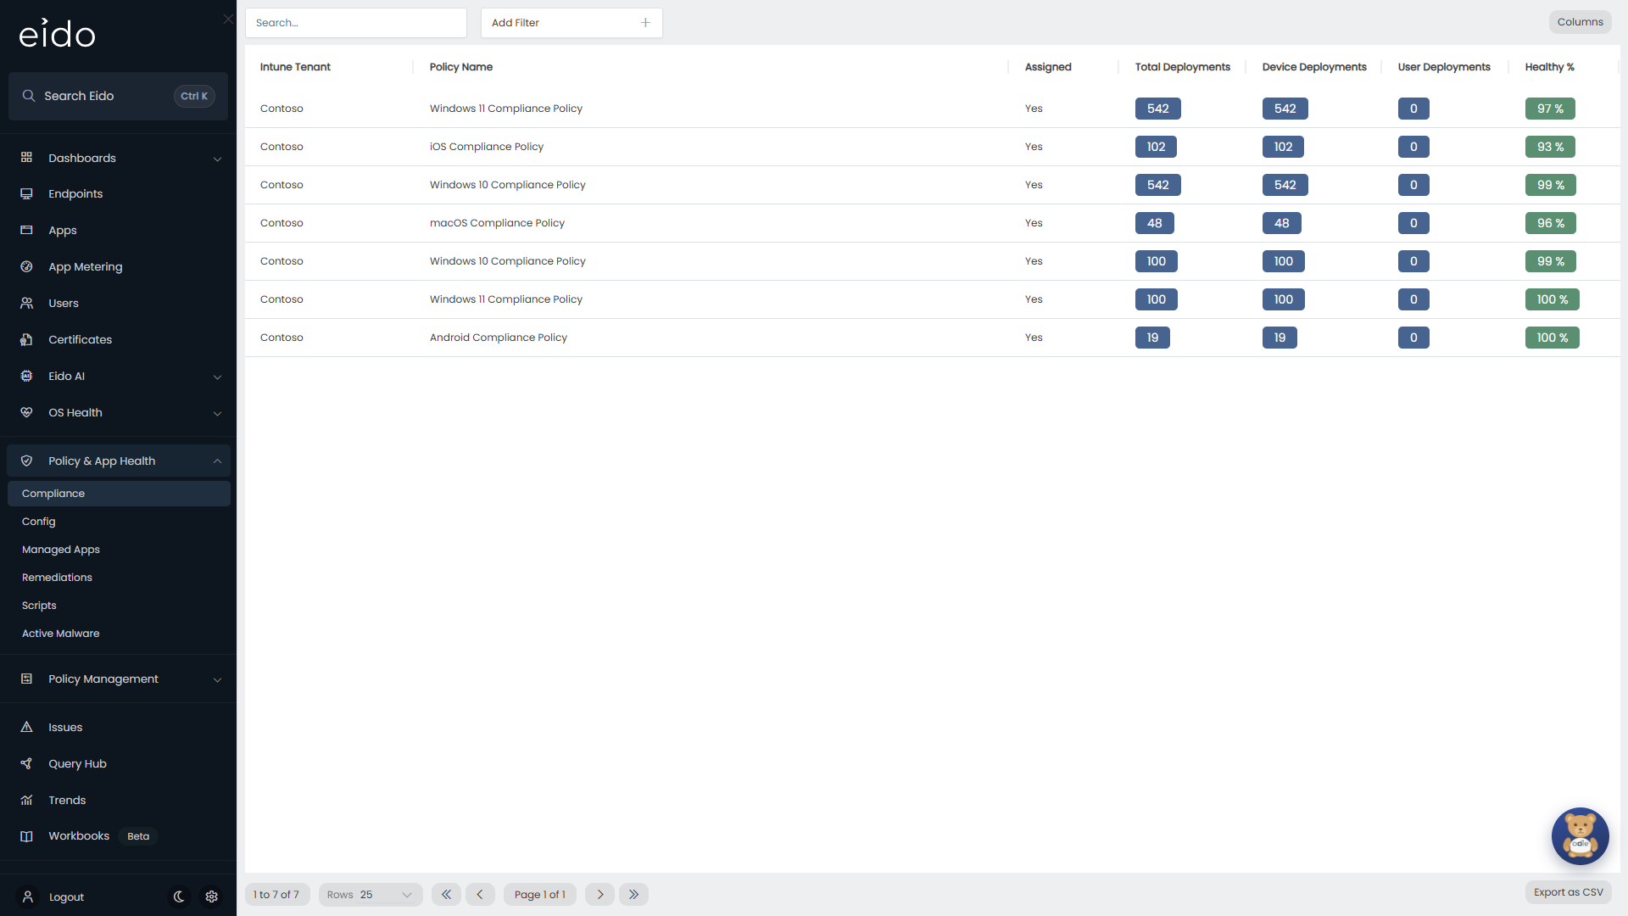
Task: Select the Android Compliance Policy row
Action: click(932, 338)
